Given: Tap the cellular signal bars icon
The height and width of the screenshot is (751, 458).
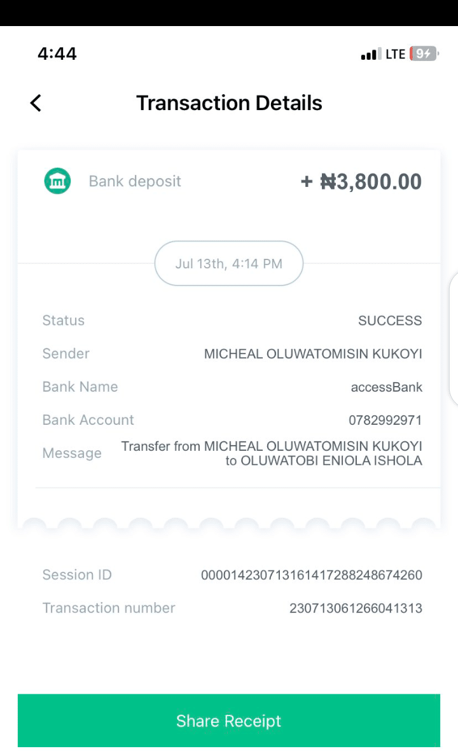Looking at the screenshot, I should pos(370,55).
